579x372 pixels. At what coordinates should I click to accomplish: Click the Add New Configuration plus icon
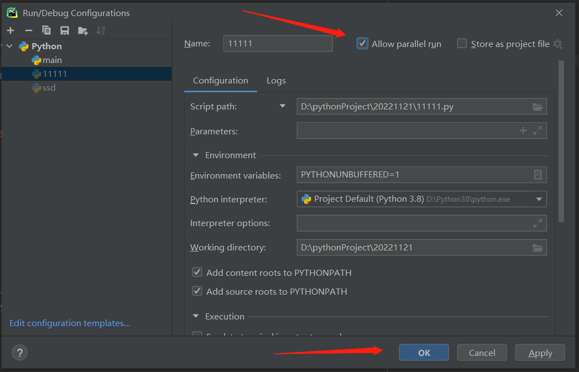(11, 30)
